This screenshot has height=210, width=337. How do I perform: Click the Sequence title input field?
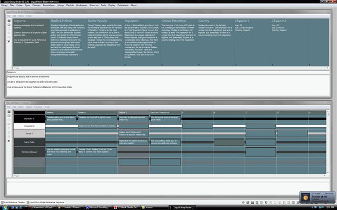click(x=168, y=72)
